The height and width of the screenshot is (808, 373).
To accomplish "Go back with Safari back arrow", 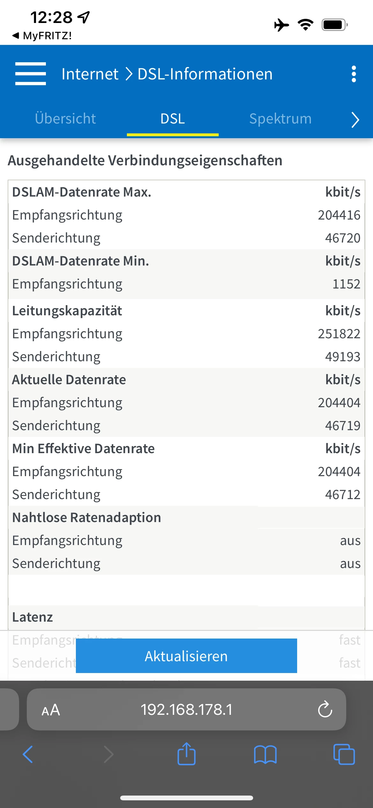I will [28, 754].
